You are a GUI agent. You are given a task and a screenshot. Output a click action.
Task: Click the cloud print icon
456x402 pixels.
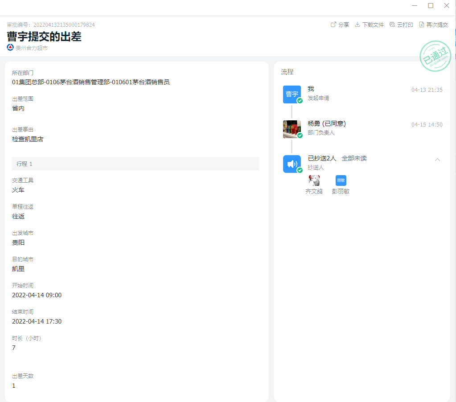[x=392, y=25]
